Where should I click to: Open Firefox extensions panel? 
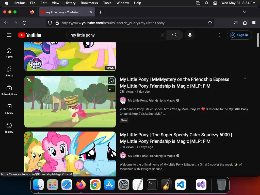[x=245, y=23]
